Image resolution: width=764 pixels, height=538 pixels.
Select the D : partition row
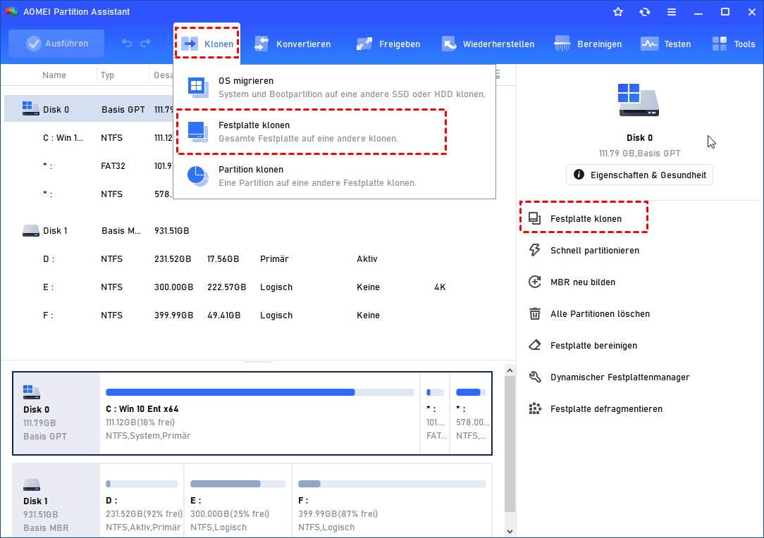pyautogui.click(x=258, y=258)
